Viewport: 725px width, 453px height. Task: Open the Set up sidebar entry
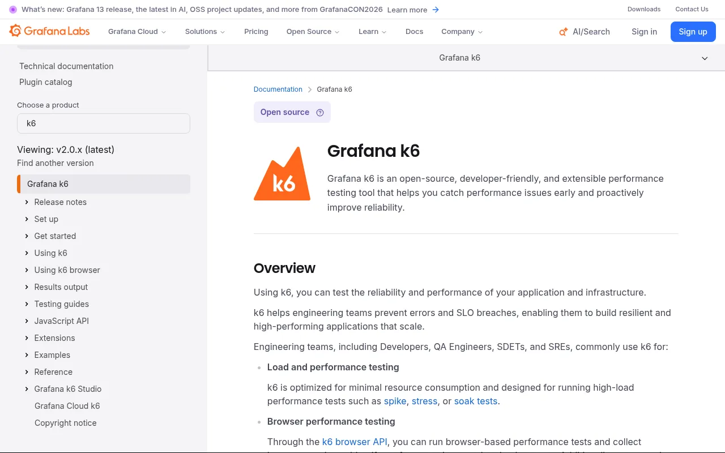point(46,219)
